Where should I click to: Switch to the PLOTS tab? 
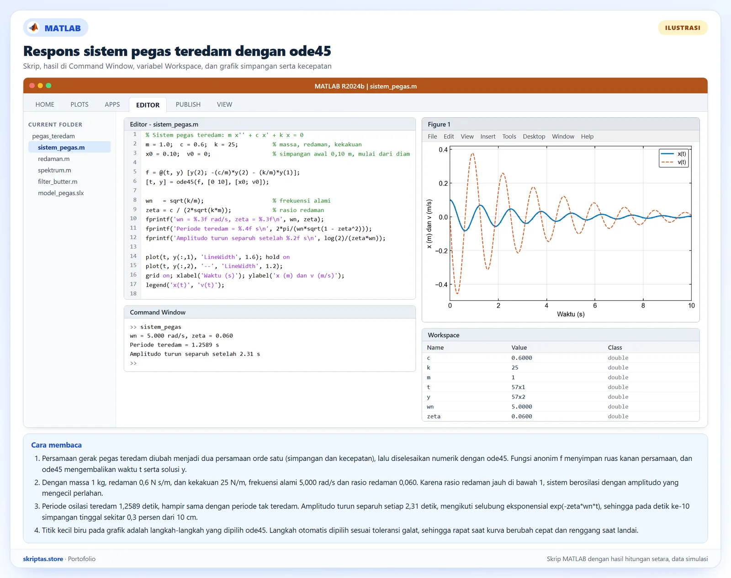coord(79,105)
